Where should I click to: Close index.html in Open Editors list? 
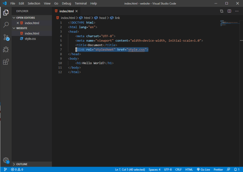[x=18, y=23]
